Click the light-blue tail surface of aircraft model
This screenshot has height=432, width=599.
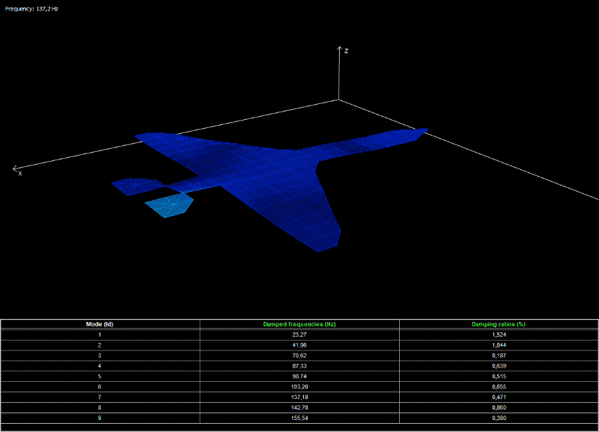click(170, 205)
